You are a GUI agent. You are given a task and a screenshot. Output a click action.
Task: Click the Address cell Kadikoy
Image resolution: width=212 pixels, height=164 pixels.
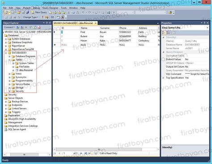(x=148, y=36)
